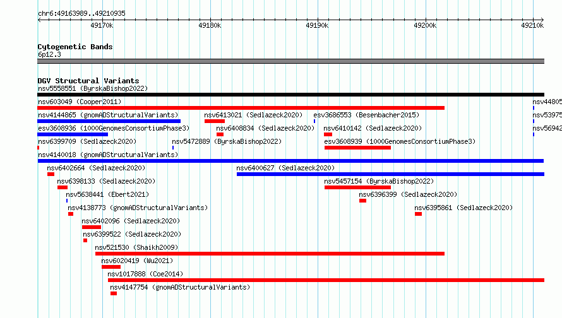Select the nsv4138773 gnomADStructuralVariants label
The height and width of the screenshot is (318, 562).
tap(138, 208)
